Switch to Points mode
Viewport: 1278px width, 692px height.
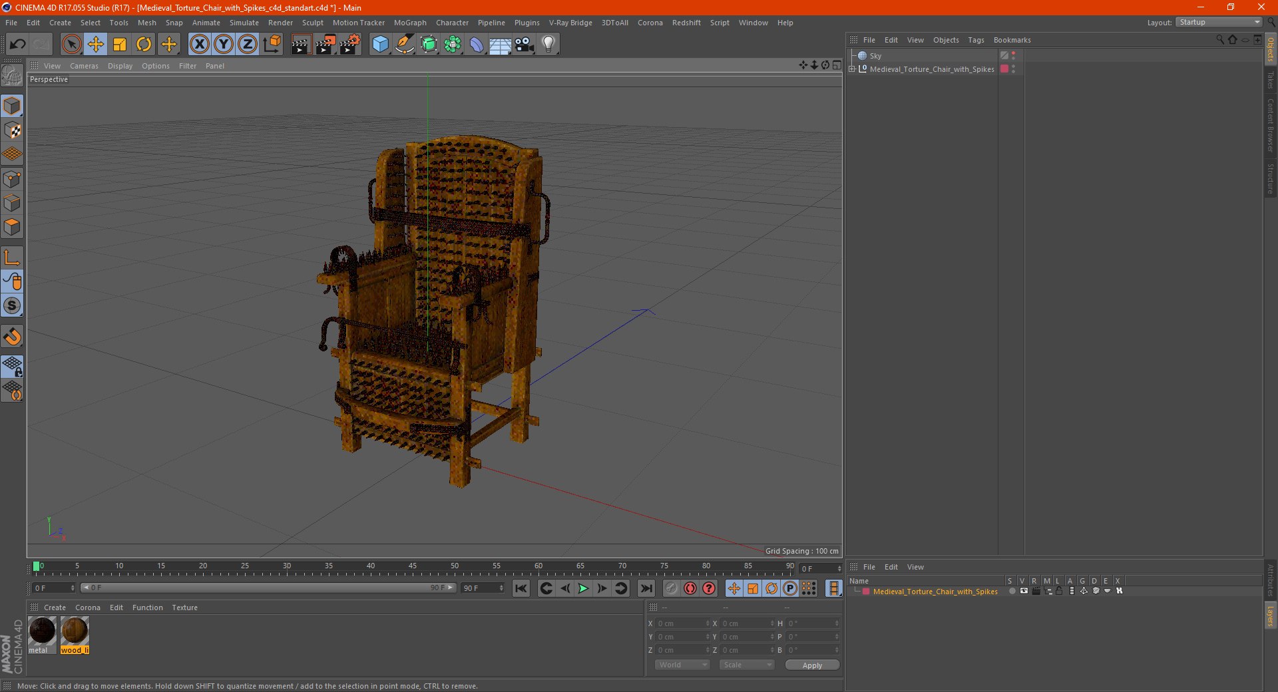tap(12, 179)
